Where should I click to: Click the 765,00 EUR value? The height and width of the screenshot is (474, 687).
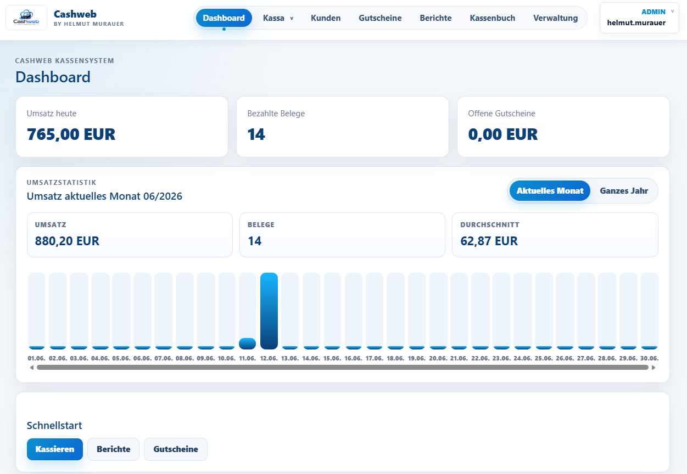(71, 134)
